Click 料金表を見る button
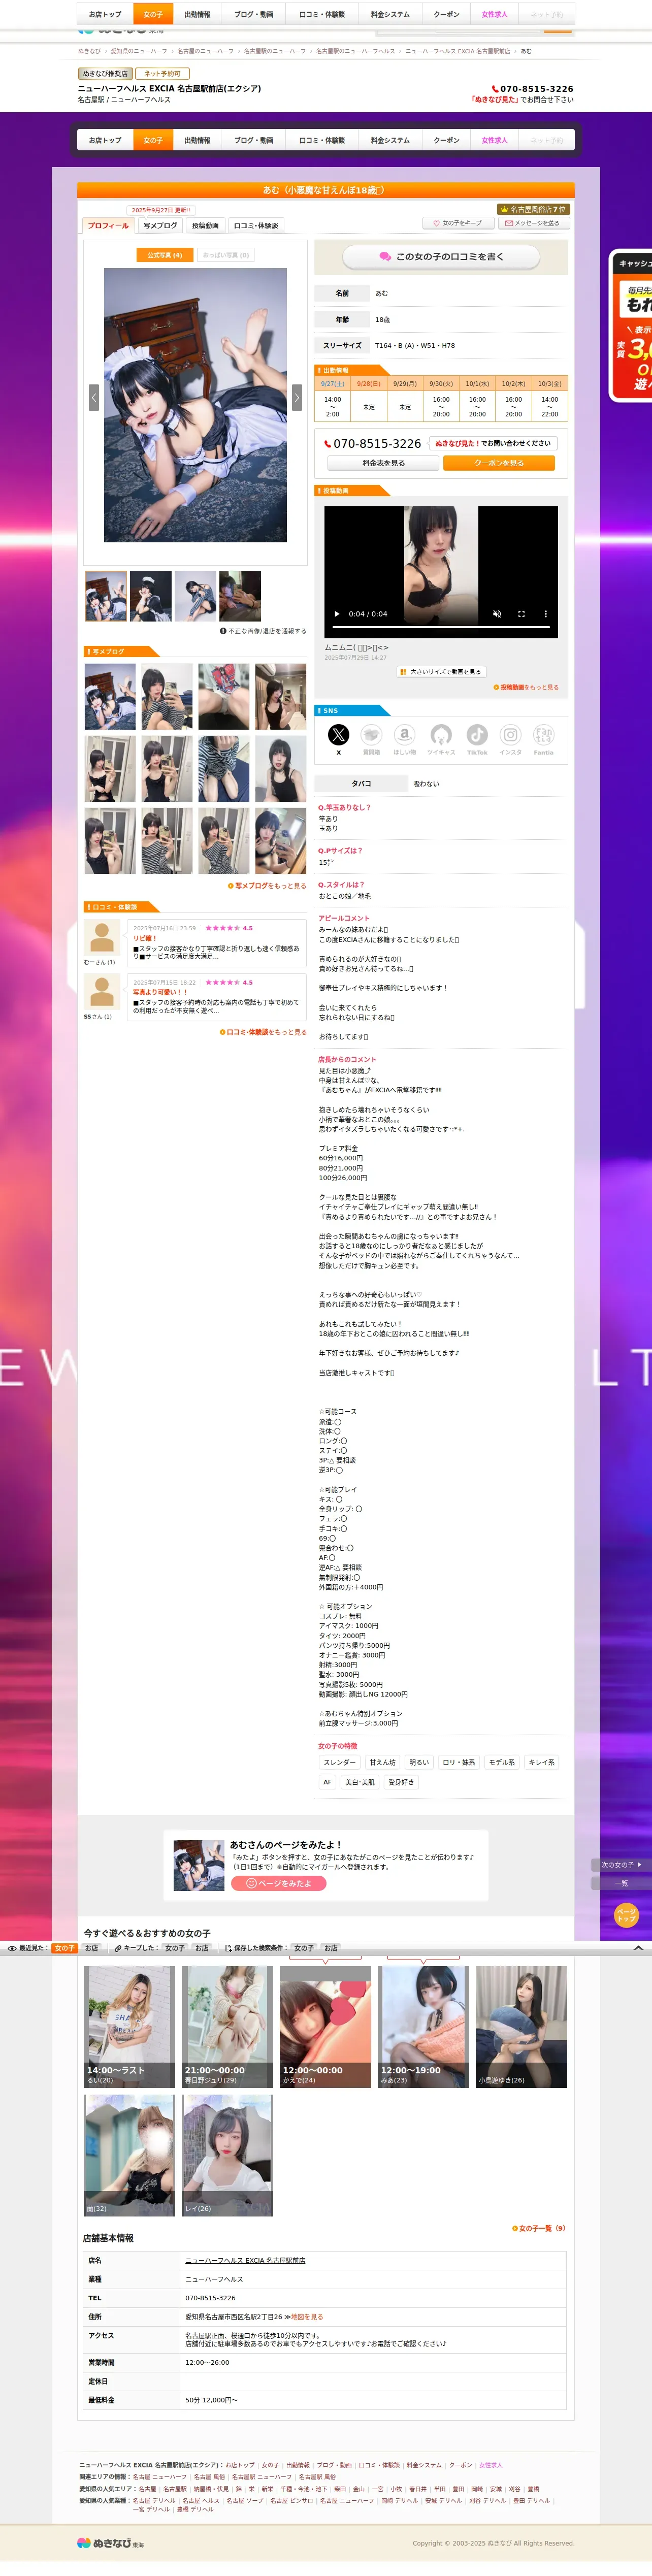The image size is (652, 2576). (x=383, y=463)
